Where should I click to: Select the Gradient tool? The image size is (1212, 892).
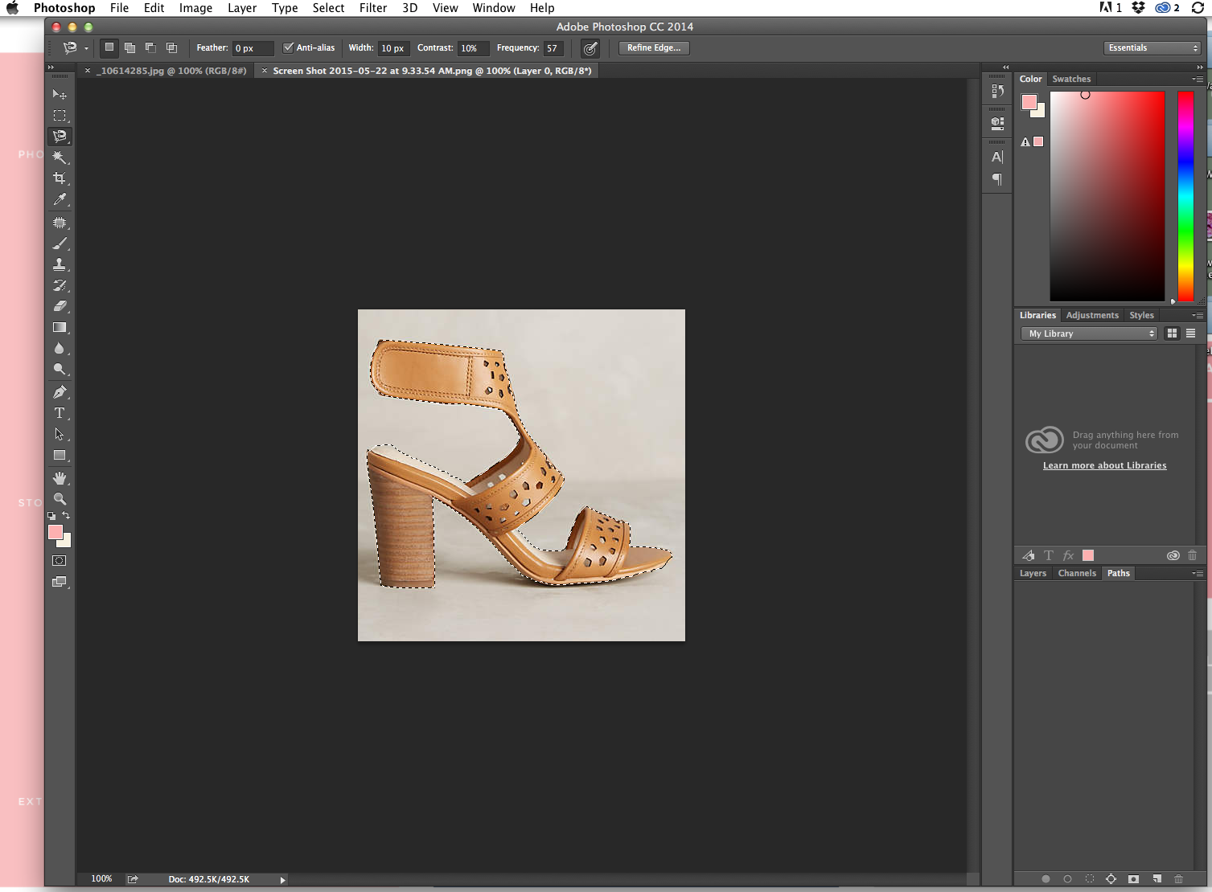(60, 327)
